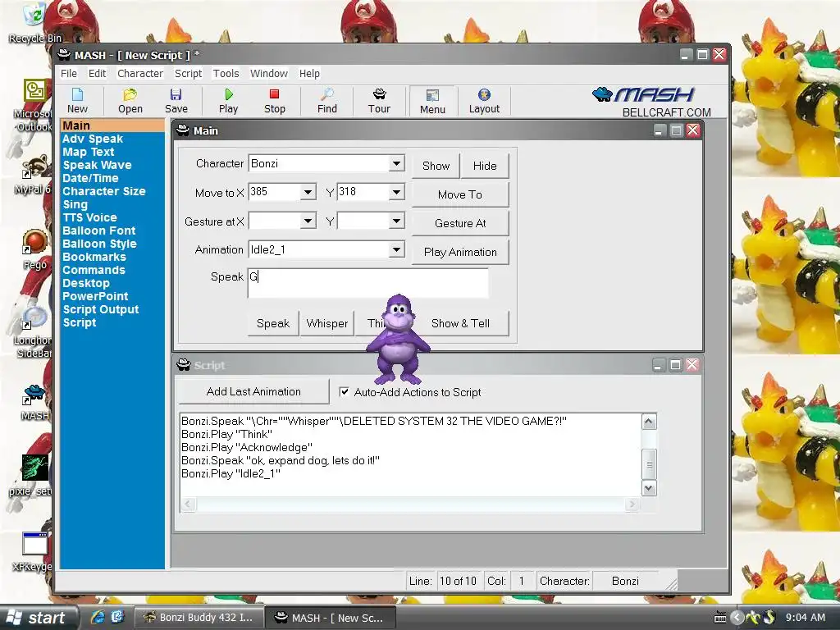Open the Help menu
The height and width of the screenshot is (630, 840).
[x=309, y=73]
